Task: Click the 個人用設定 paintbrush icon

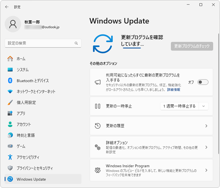Action: [x=10, y=102]
